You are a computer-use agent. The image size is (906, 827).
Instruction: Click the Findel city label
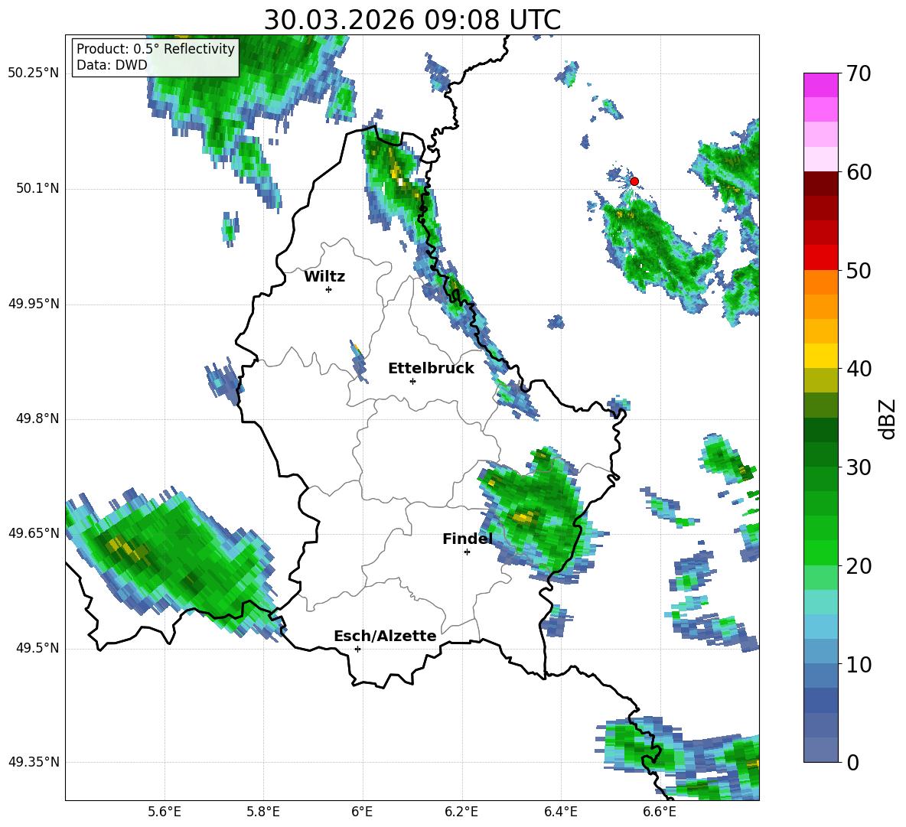pyautogui.click(x=468, y=539)
